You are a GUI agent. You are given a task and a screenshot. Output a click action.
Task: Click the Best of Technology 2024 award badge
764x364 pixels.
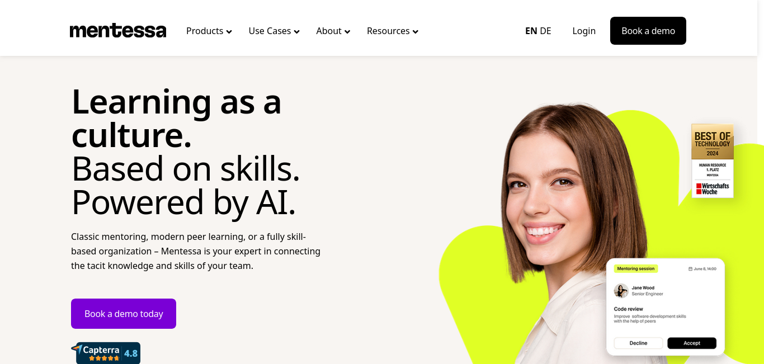713,160
